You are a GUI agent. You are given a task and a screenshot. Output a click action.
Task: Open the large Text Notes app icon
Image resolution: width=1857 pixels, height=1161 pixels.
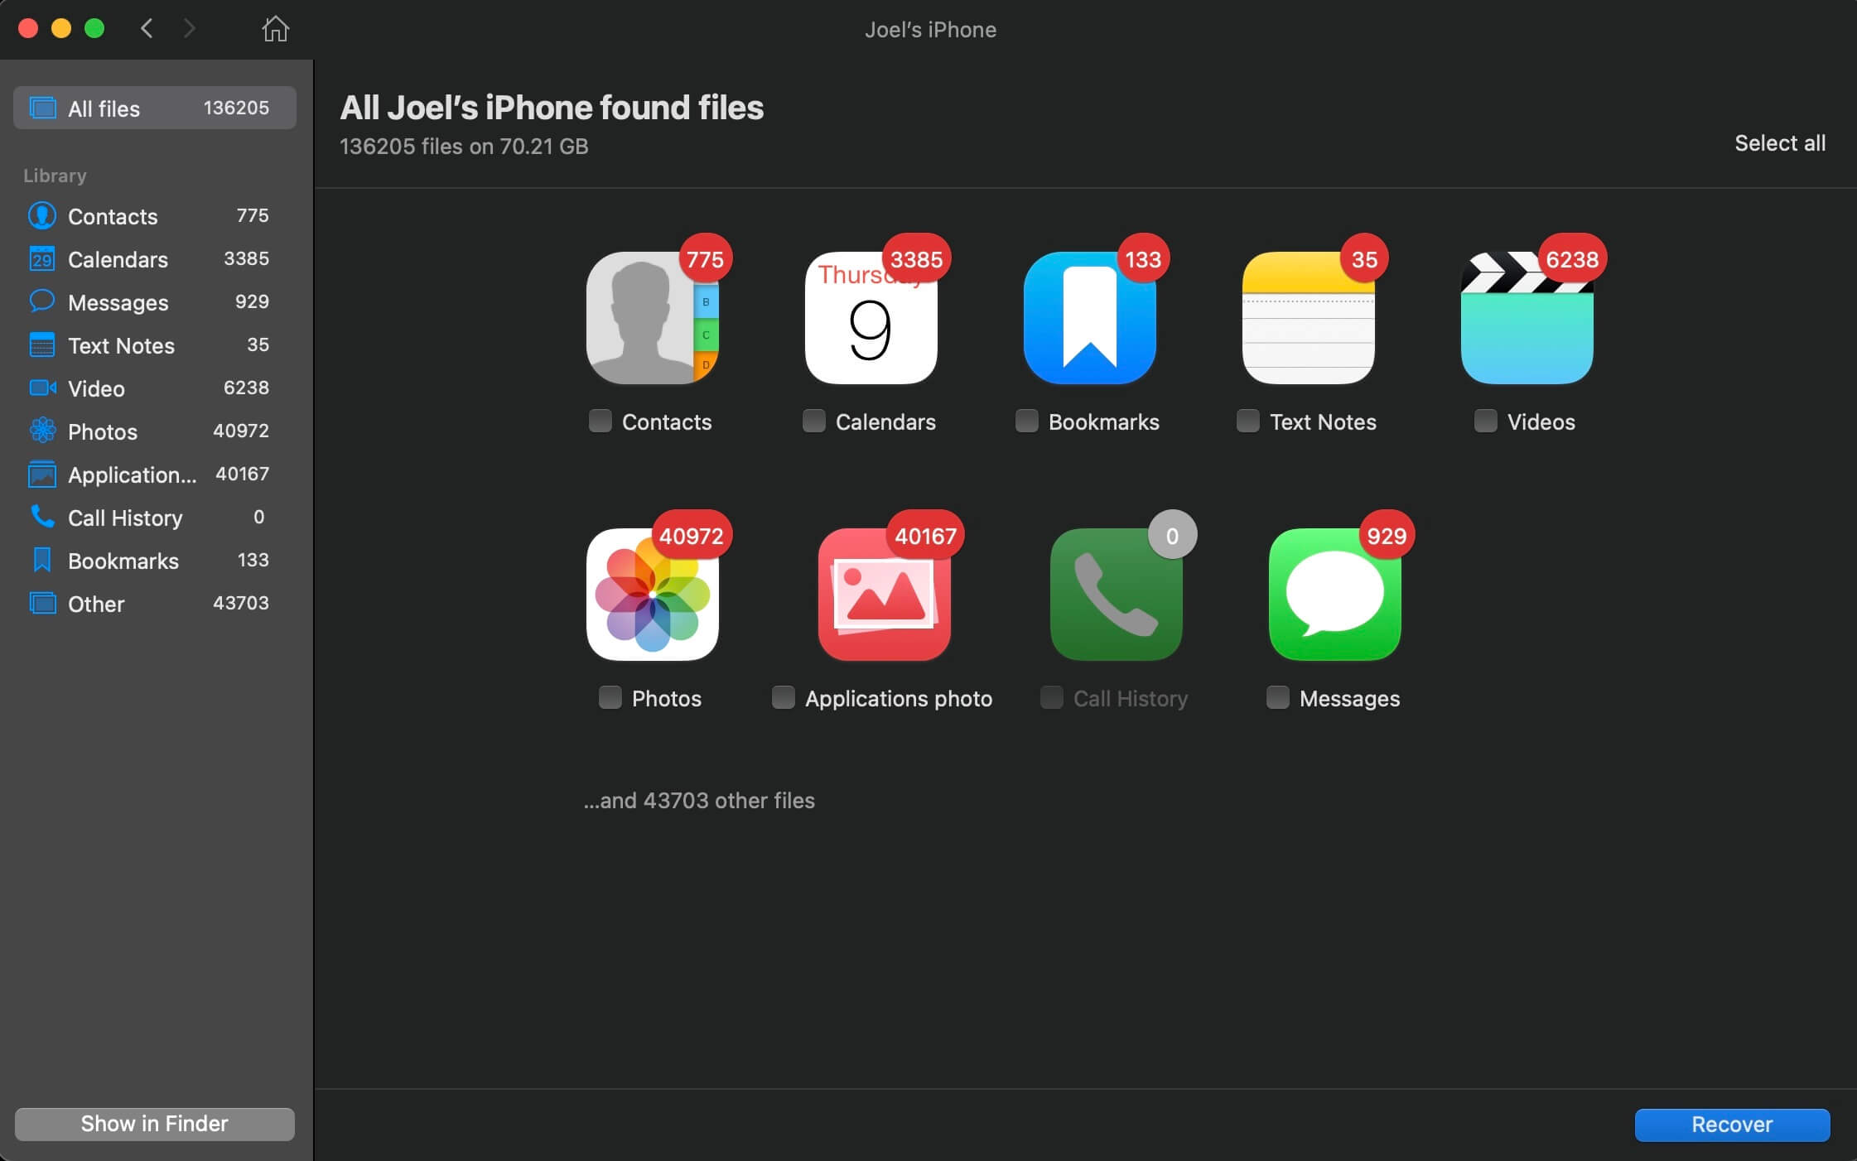[x=1308, y=317]
